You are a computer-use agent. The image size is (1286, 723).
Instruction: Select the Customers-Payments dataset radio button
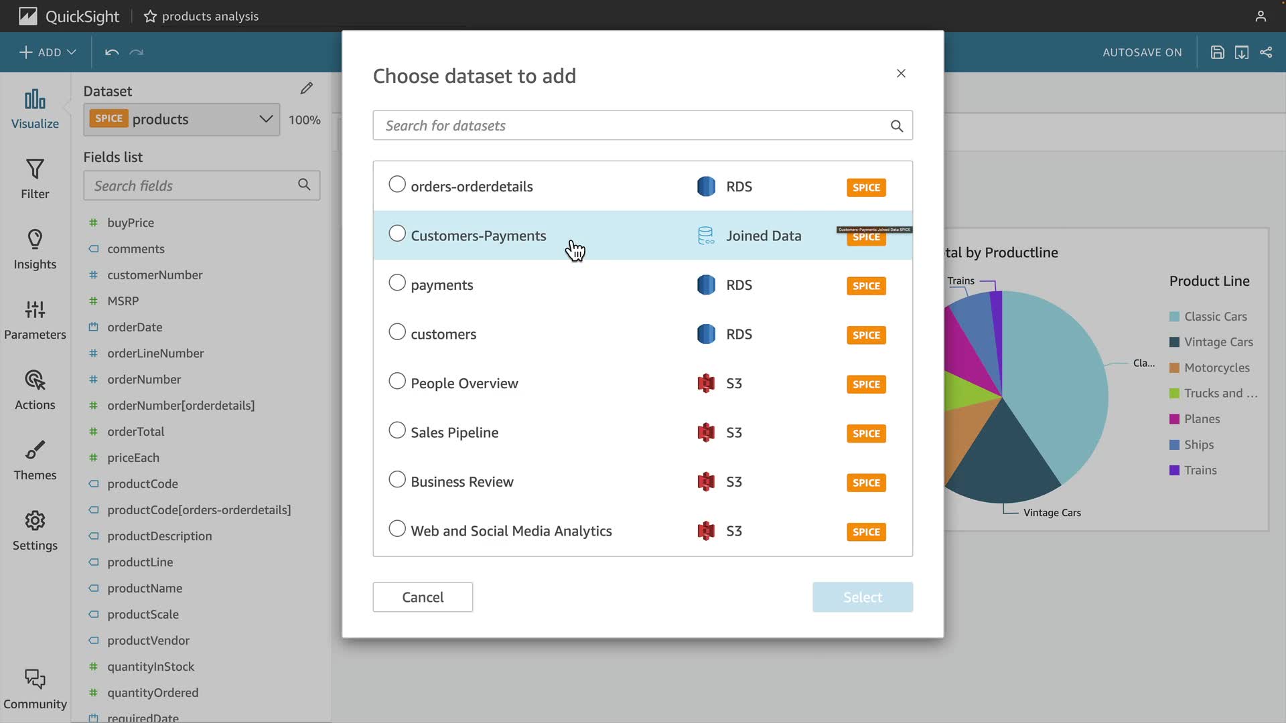397,234
